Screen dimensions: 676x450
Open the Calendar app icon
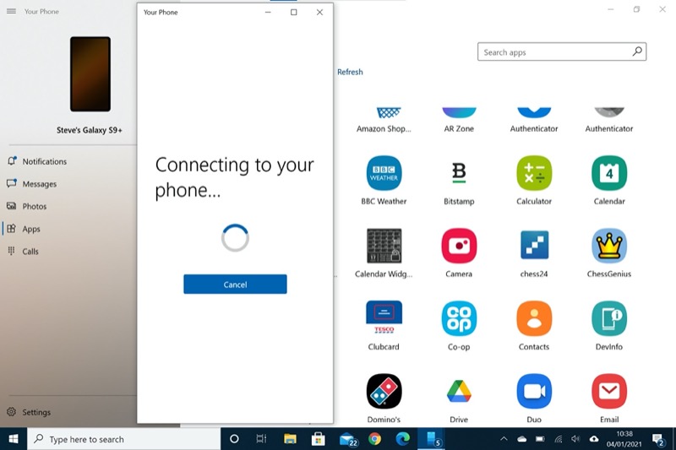(608, 173)
